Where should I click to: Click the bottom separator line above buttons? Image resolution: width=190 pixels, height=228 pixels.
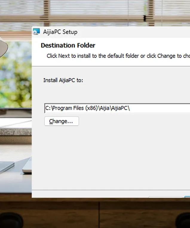[x=111, y=190]
